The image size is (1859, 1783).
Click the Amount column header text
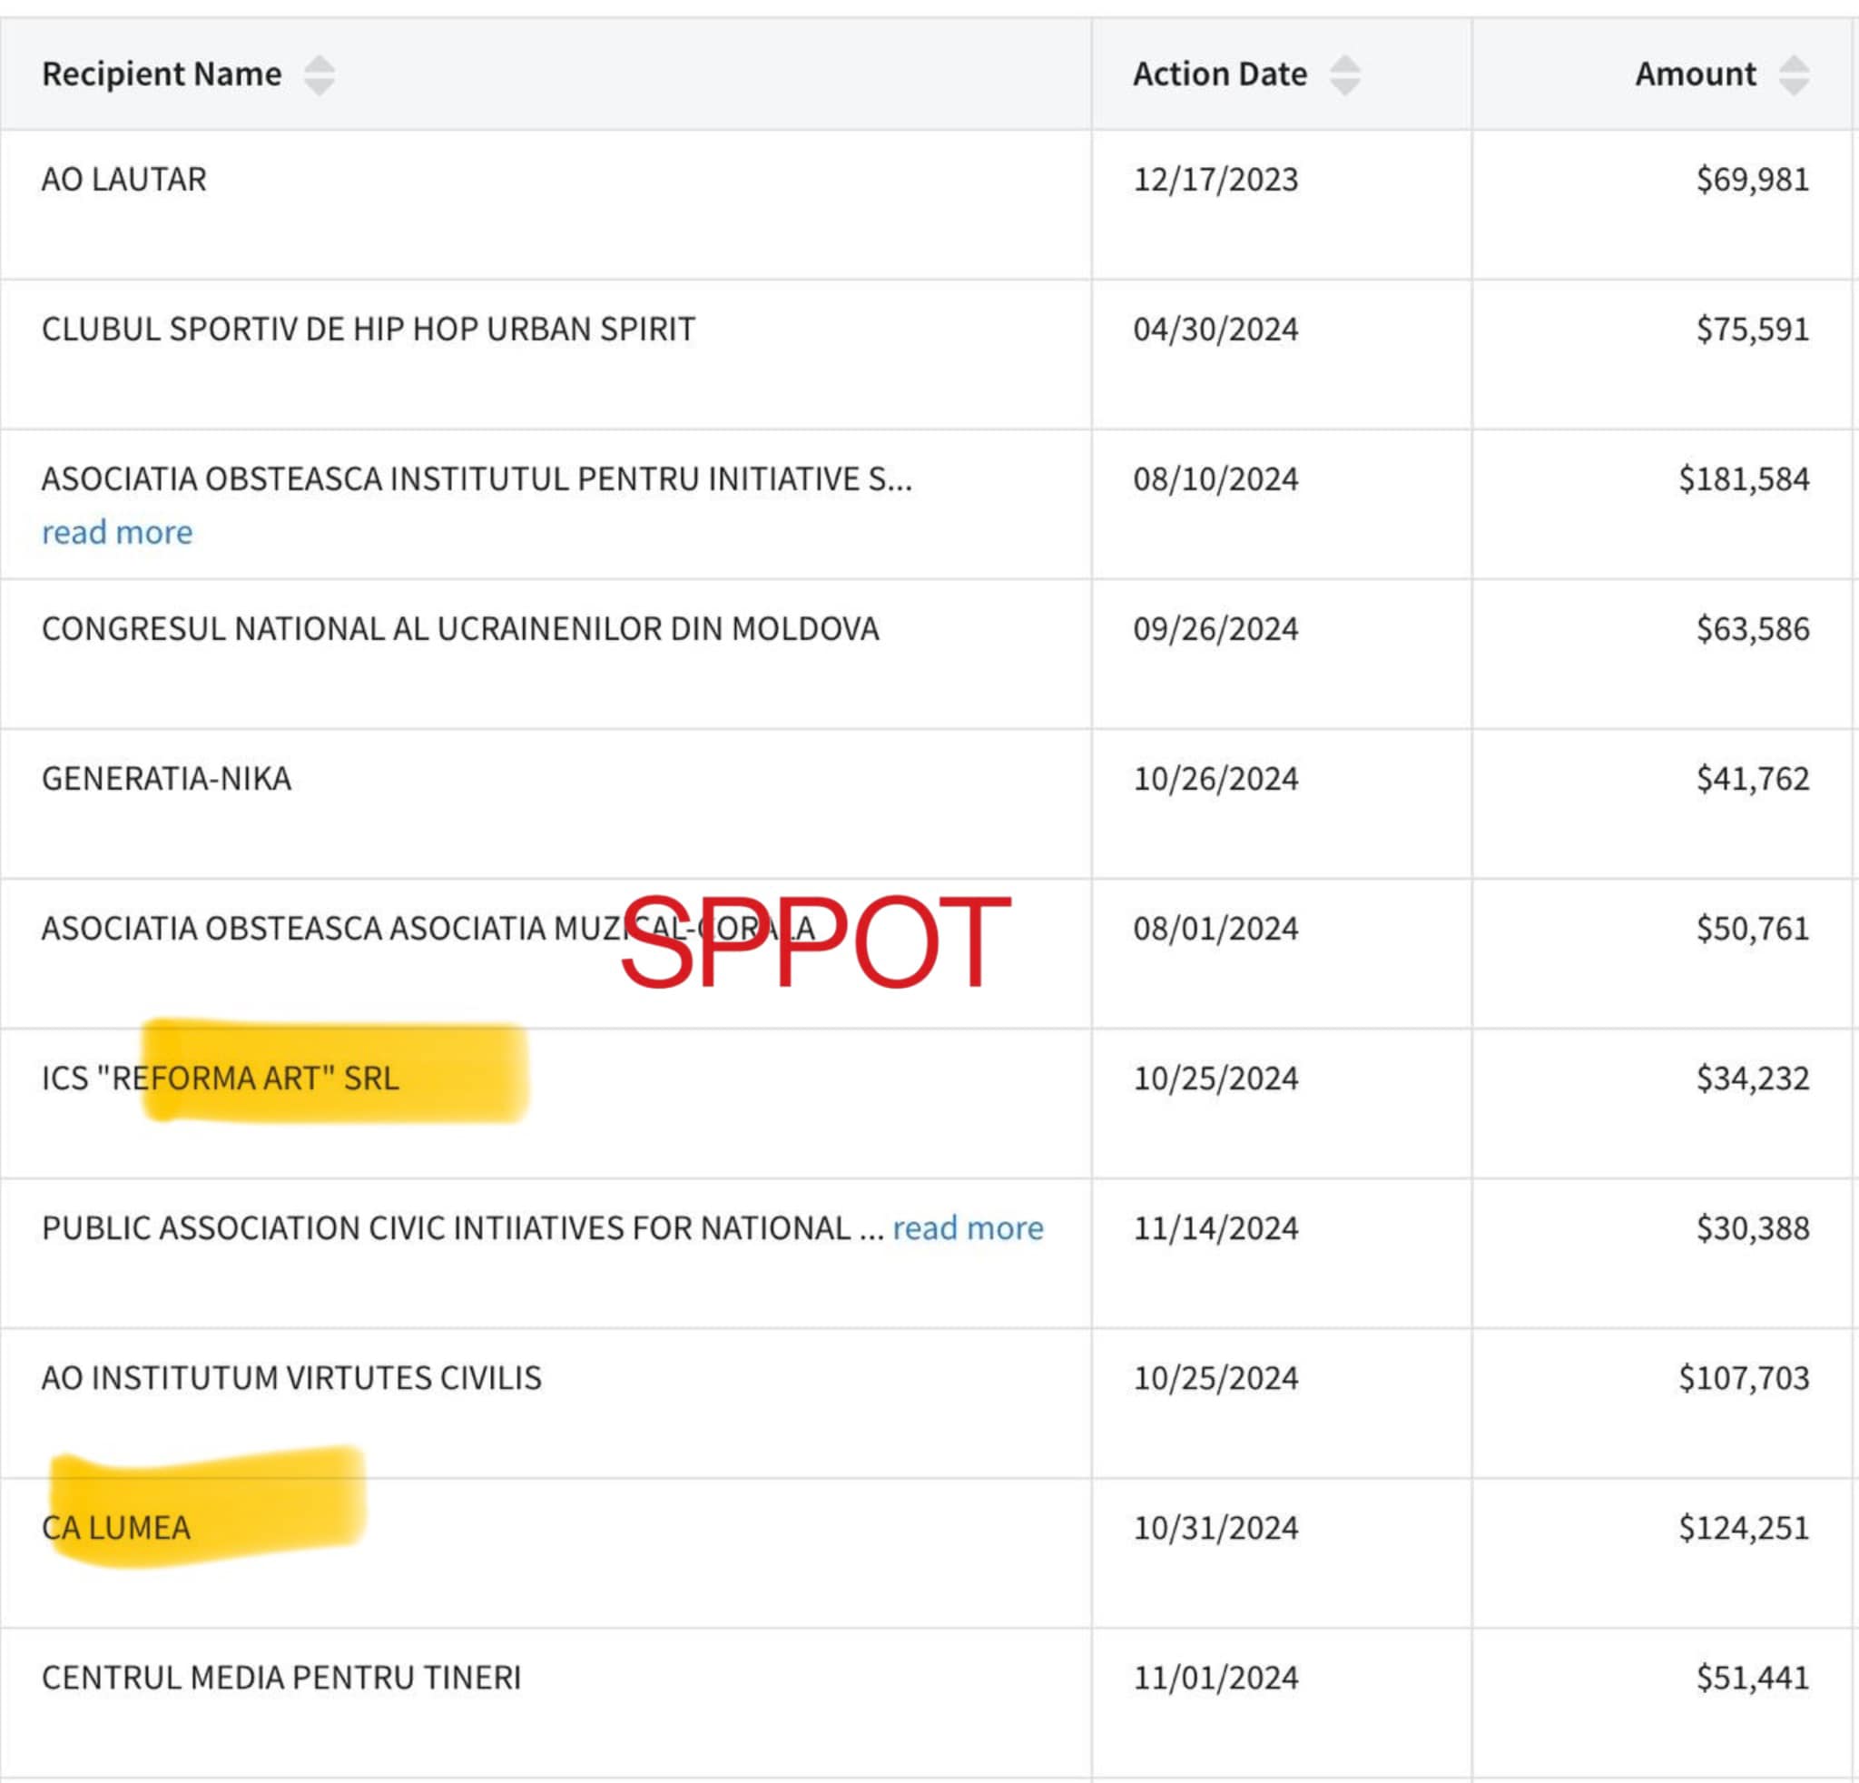[x=1695, y=74]
